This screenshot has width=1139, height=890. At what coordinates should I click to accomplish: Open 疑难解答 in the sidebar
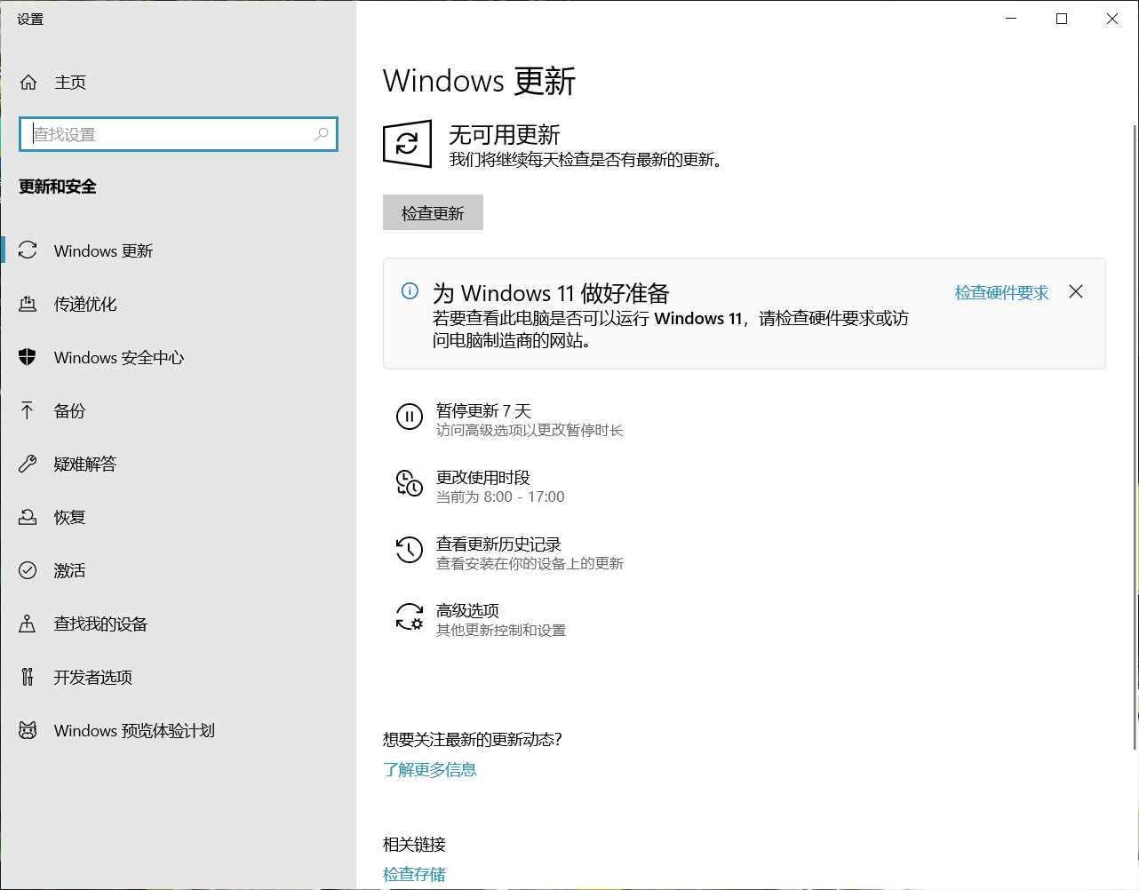coord(178,464)
